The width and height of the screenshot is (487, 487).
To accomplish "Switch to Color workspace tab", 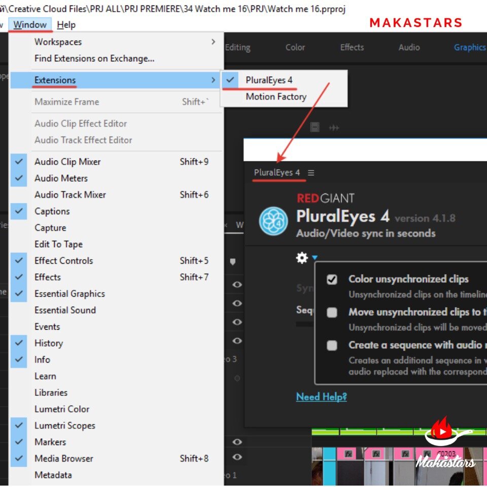I will coord(295,48).
